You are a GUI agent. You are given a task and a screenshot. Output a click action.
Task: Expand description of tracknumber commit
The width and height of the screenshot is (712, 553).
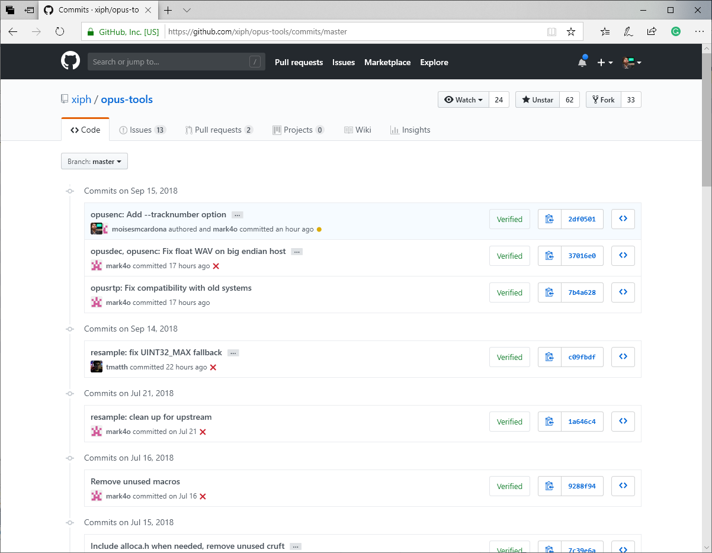tap(237, 215)
